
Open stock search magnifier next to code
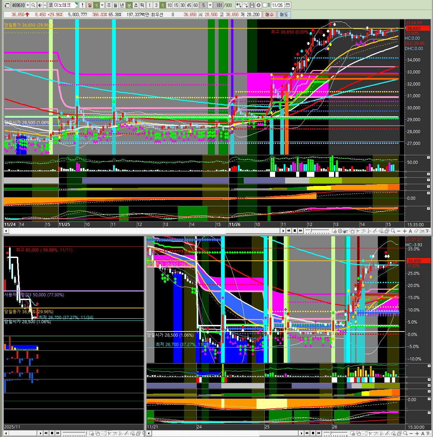pyautogui.click(x=33, y=5)
